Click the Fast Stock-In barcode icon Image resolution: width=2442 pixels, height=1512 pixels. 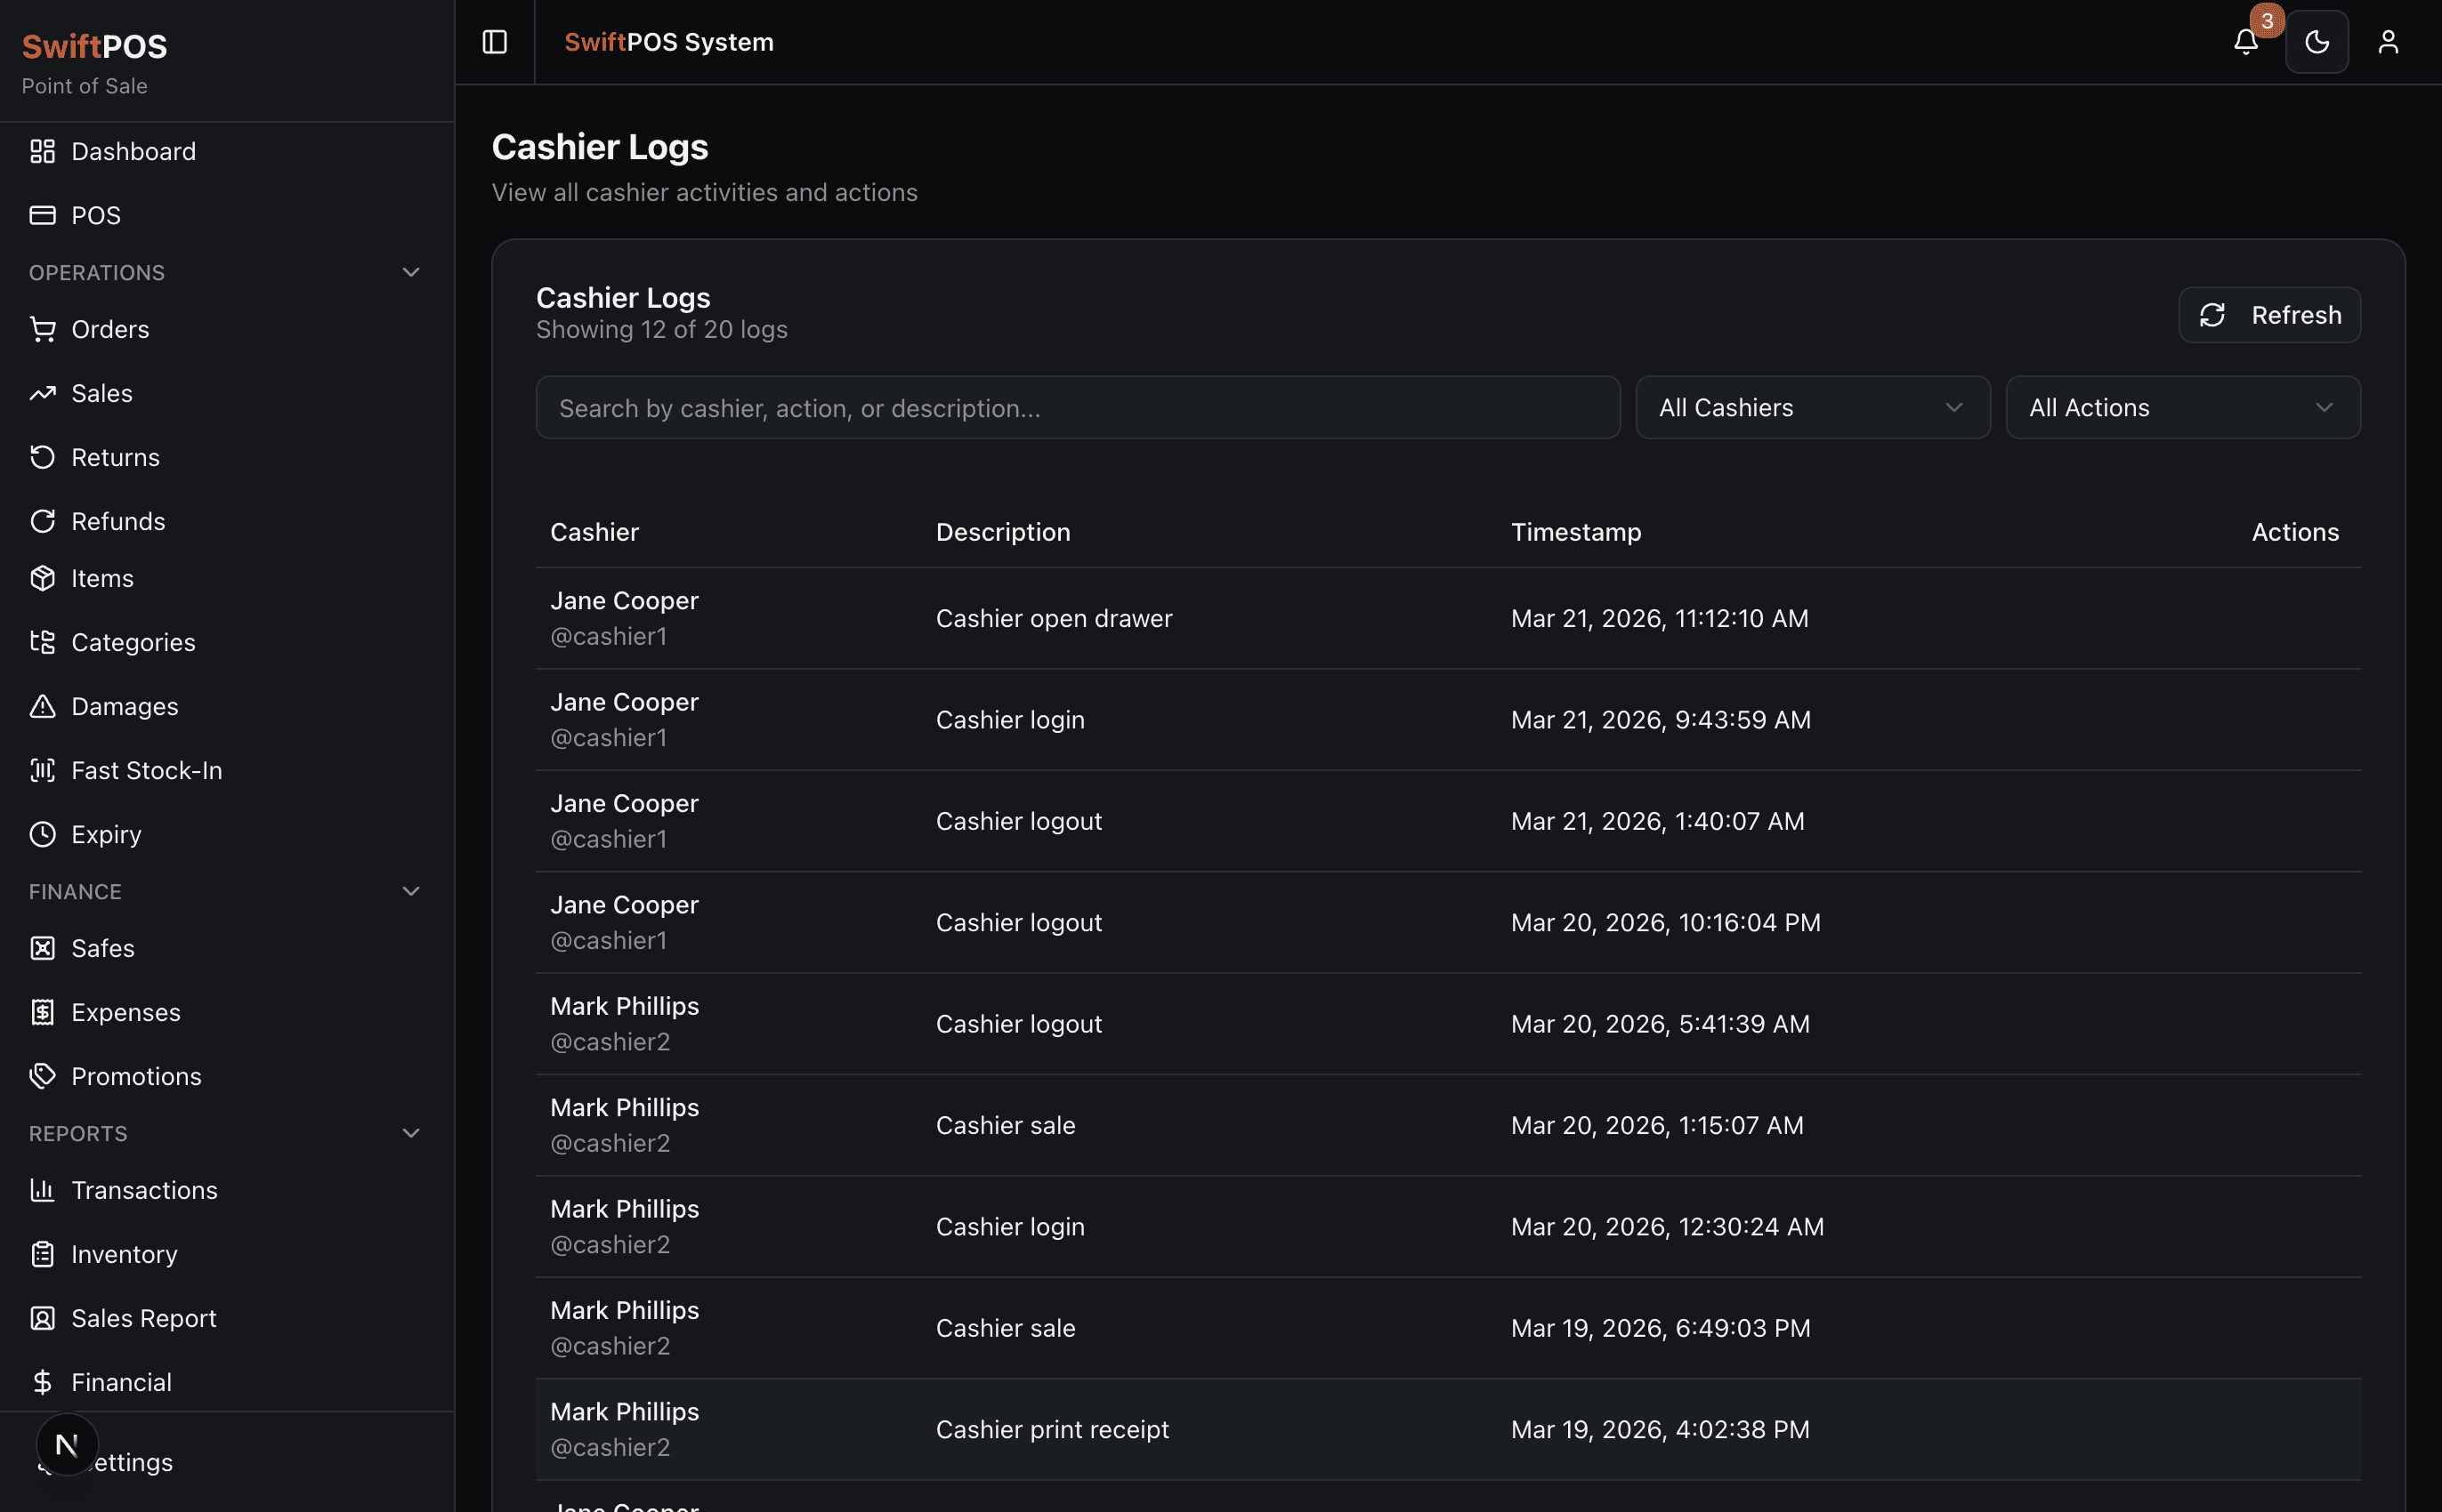tap(42, 770)
